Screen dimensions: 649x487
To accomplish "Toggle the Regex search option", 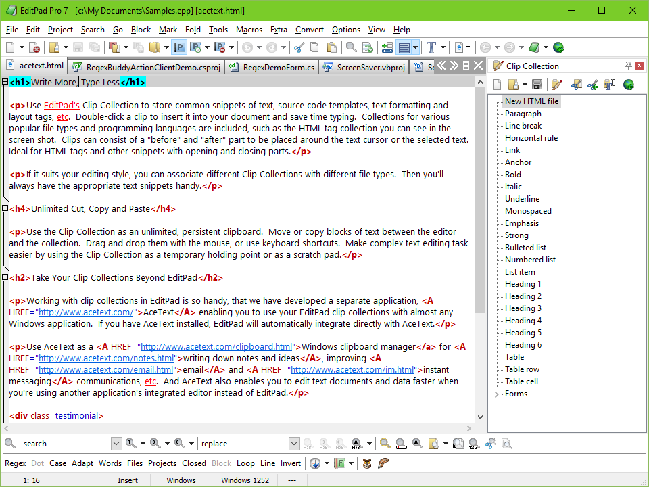I will coord(16,463).
